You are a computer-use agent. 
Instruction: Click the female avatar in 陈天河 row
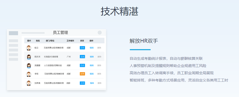(29, 57)
